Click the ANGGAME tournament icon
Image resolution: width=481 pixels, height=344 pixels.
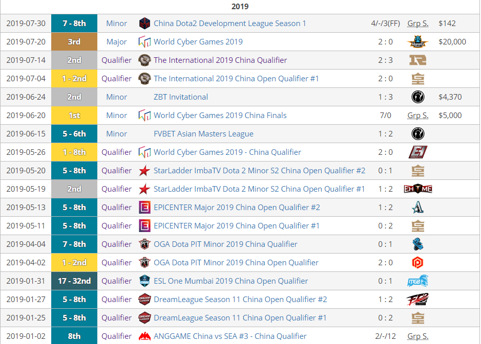pyautogui.click(x=145, y=336)
